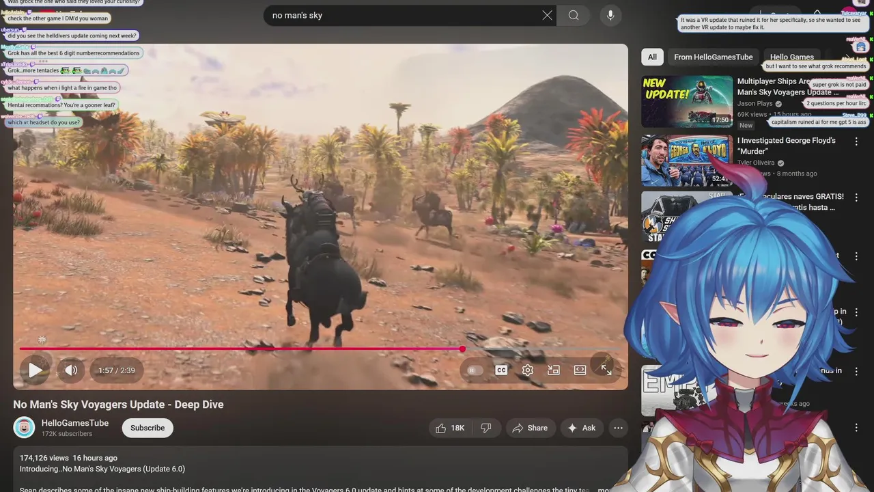Clear the search box with X
The image size is (874, 492).
[x=547, y=15]
